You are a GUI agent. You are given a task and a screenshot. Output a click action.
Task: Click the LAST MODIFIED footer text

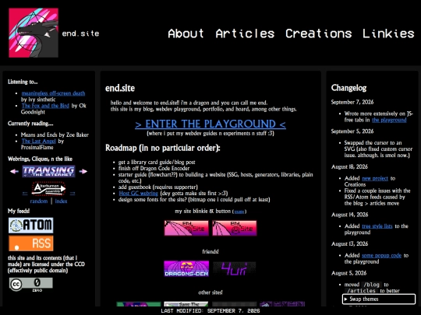point(210,310)
